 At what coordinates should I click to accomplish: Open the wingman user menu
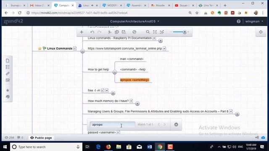click(254, 21)
